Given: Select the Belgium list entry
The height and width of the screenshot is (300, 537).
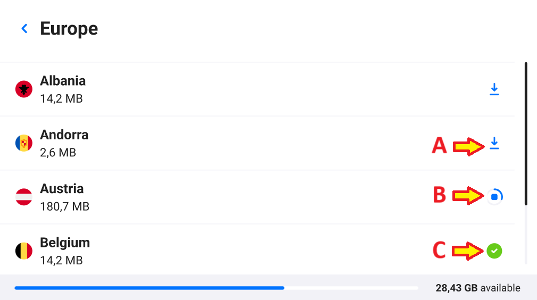Looking at the screenshot, I should (257, 249).
